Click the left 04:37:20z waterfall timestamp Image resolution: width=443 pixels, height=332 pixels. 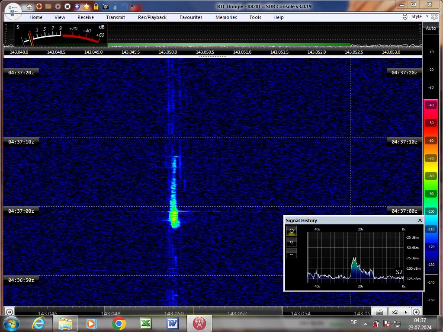coord(21,73)
